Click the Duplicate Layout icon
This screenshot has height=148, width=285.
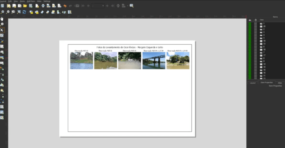(14, 6)
